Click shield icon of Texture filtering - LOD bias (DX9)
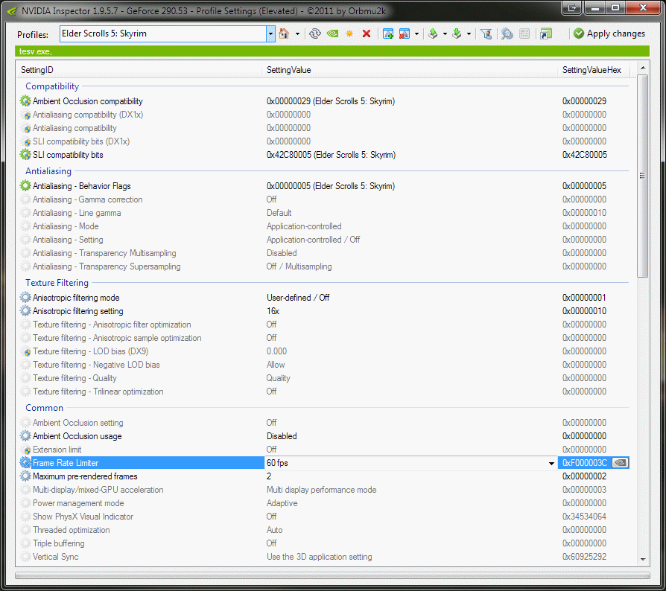The image size is (666, 591). [x=26, y=352]
